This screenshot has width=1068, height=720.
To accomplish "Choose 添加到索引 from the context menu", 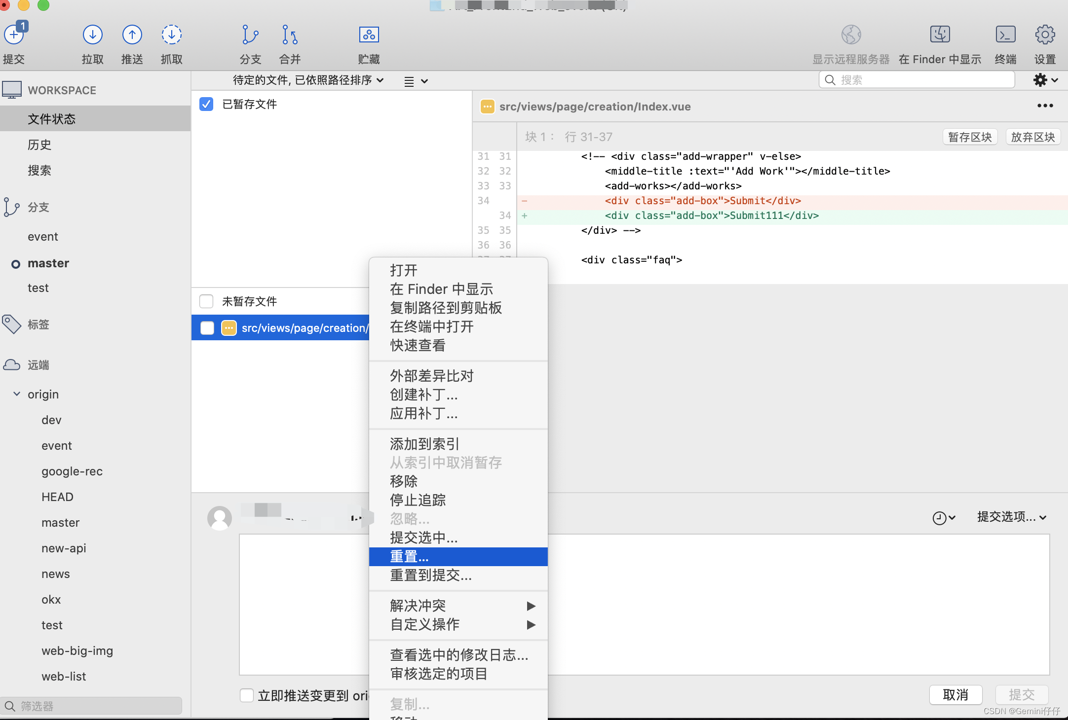I will point(458,444).
